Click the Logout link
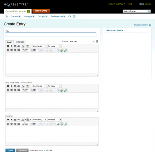 148,4
